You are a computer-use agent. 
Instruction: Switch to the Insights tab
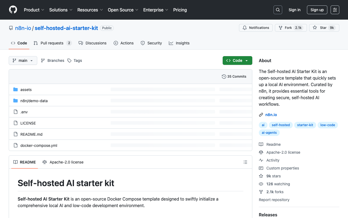179,43
